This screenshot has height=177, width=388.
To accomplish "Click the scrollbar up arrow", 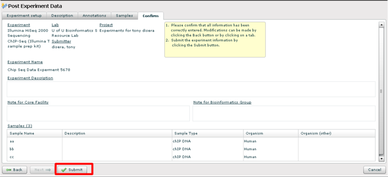I will pos(381,25).
